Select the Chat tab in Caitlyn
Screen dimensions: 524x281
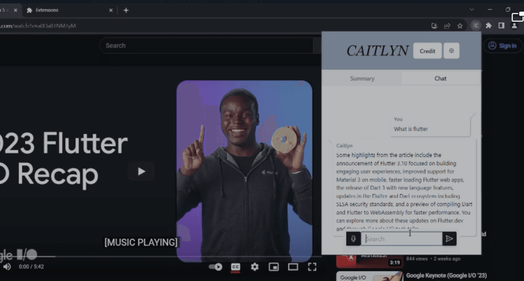[x=440, y=79]
